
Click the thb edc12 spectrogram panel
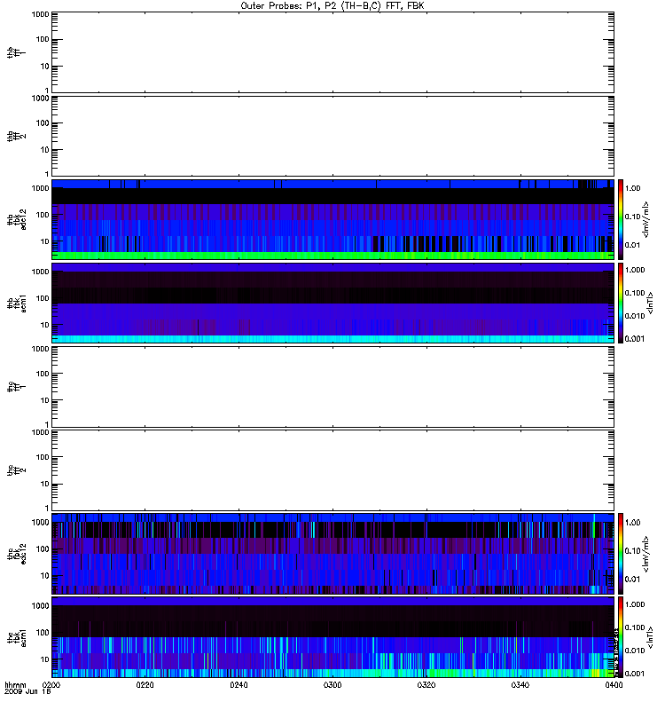332,219
